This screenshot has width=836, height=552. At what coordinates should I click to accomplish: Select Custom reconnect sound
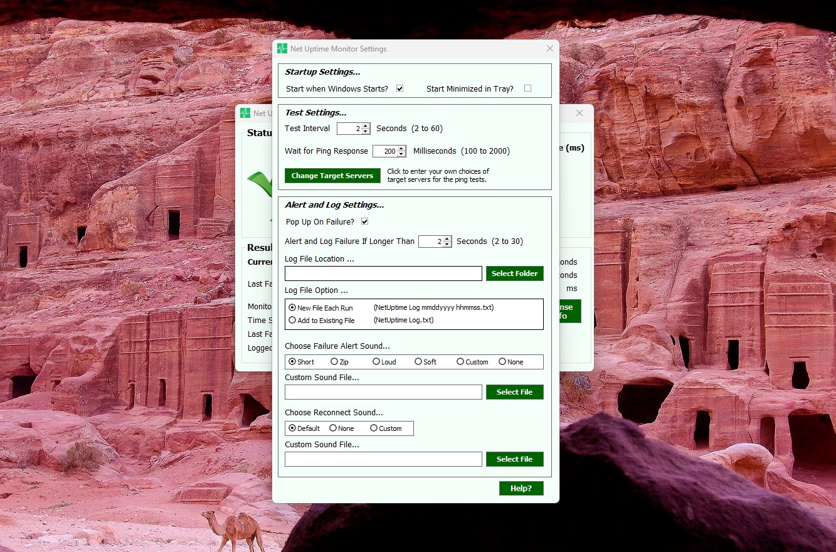pyautogui.click(x=374, y=428)
